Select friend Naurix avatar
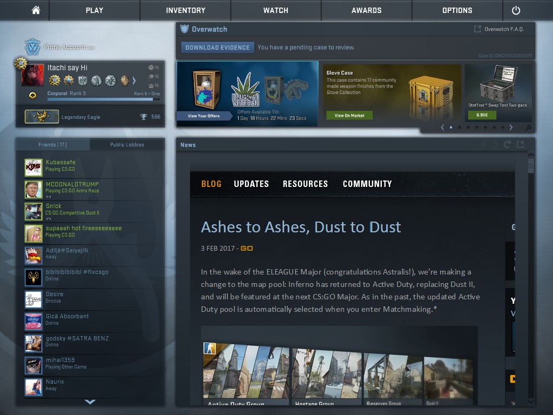 click(x=33, y=387)
